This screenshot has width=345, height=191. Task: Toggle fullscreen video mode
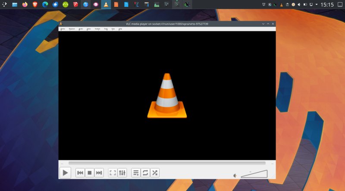pos(113,173)
